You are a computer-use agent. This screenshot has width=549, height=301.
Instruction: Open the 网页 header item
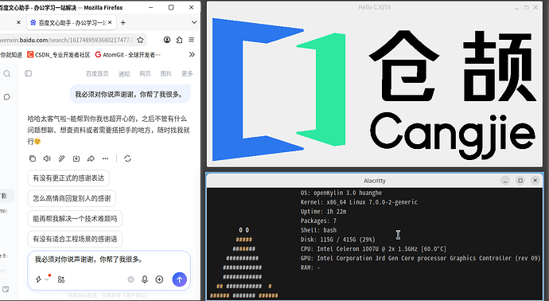click(145, 73)
